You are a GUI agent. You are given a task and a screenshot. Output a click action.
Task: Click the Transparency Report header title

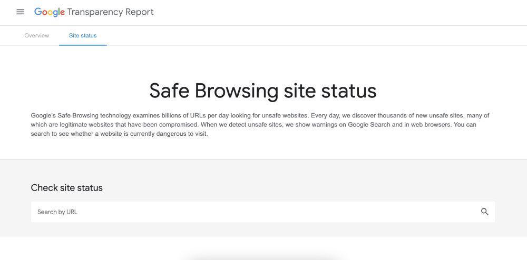110,12
